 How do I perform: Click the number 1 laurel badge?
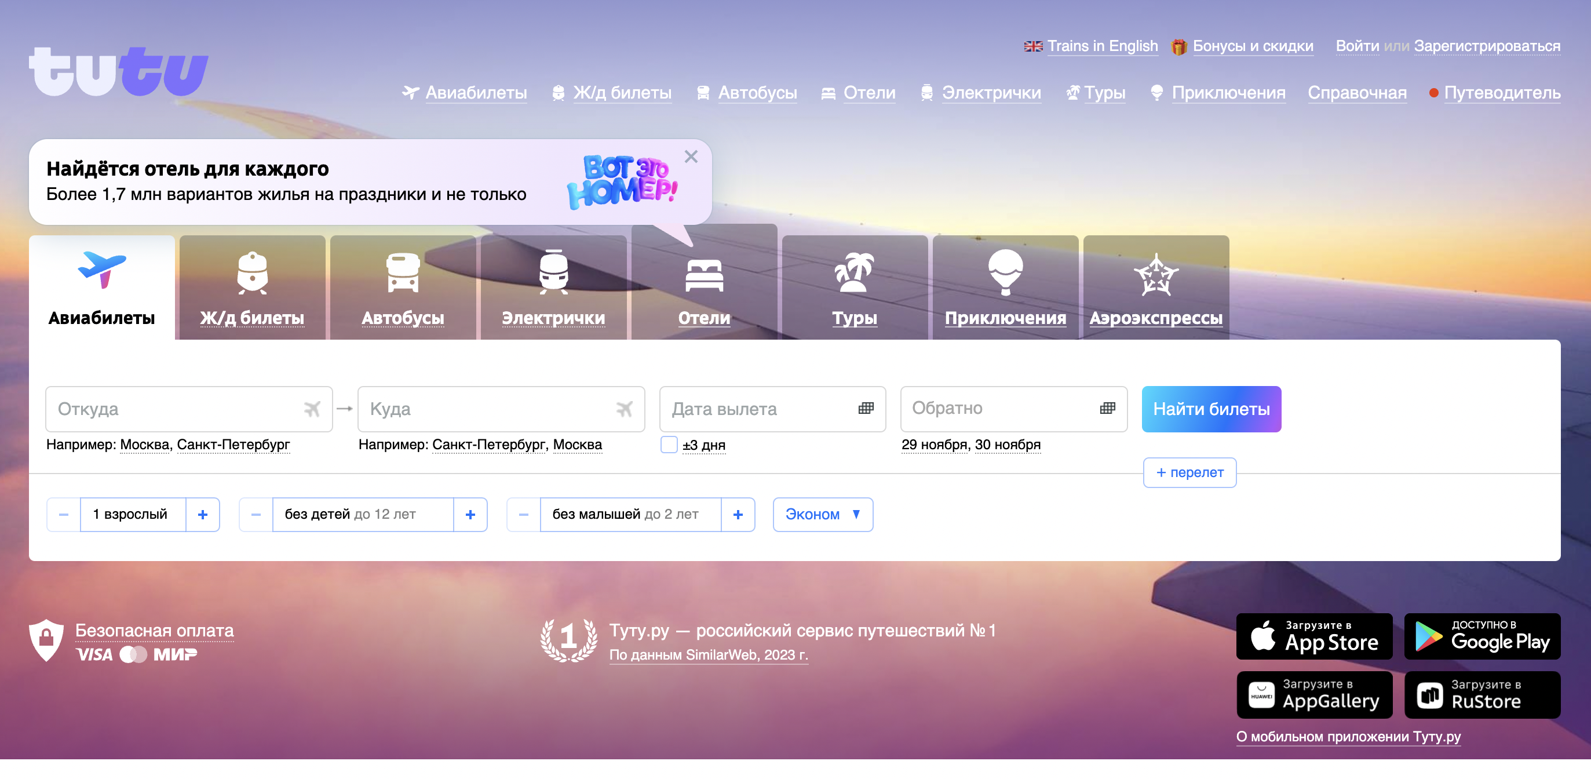(569, 640)
